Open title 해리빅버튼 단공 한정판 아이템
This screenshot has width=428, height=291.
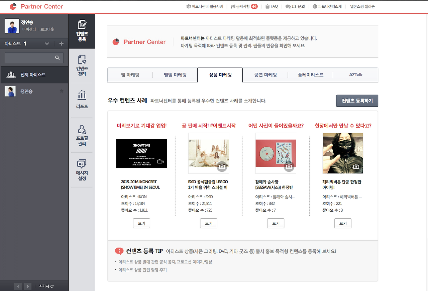tap(342, 185)
